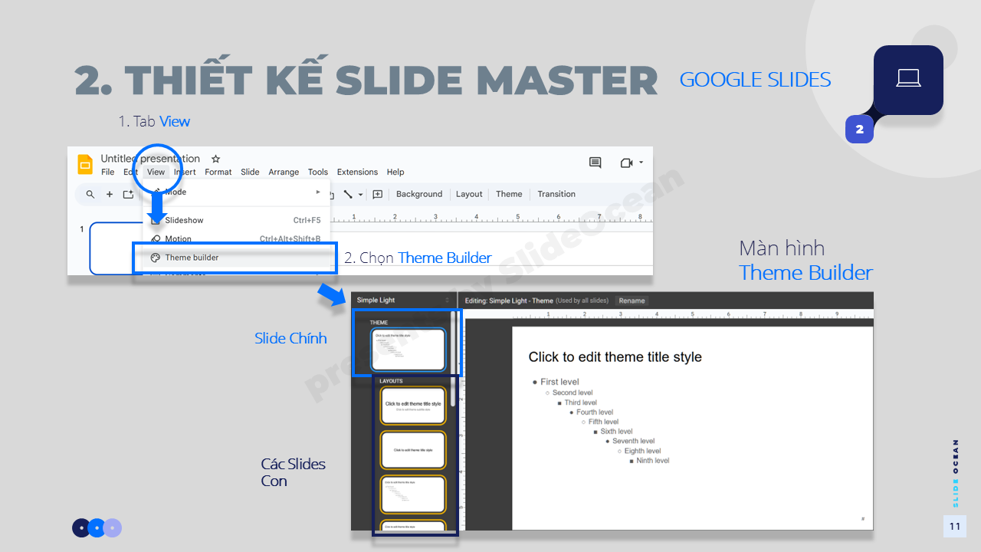Click the Theme toolbar button
The width and height of the screenshot is (981, 552).
[x=509, y=195]
